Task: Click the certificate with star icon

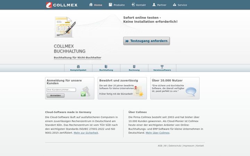Action: [138, 91]
